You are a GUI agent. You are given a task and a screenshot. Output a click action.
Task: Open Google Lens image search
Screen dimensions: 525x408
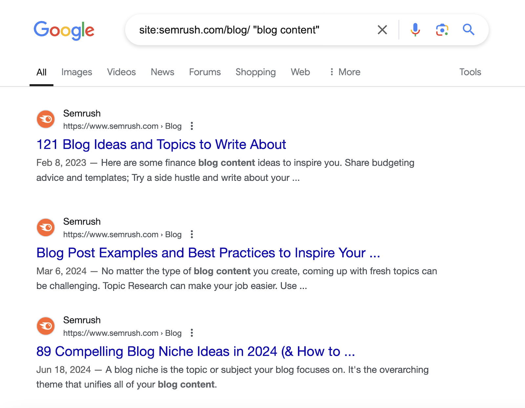coord(442,30)
